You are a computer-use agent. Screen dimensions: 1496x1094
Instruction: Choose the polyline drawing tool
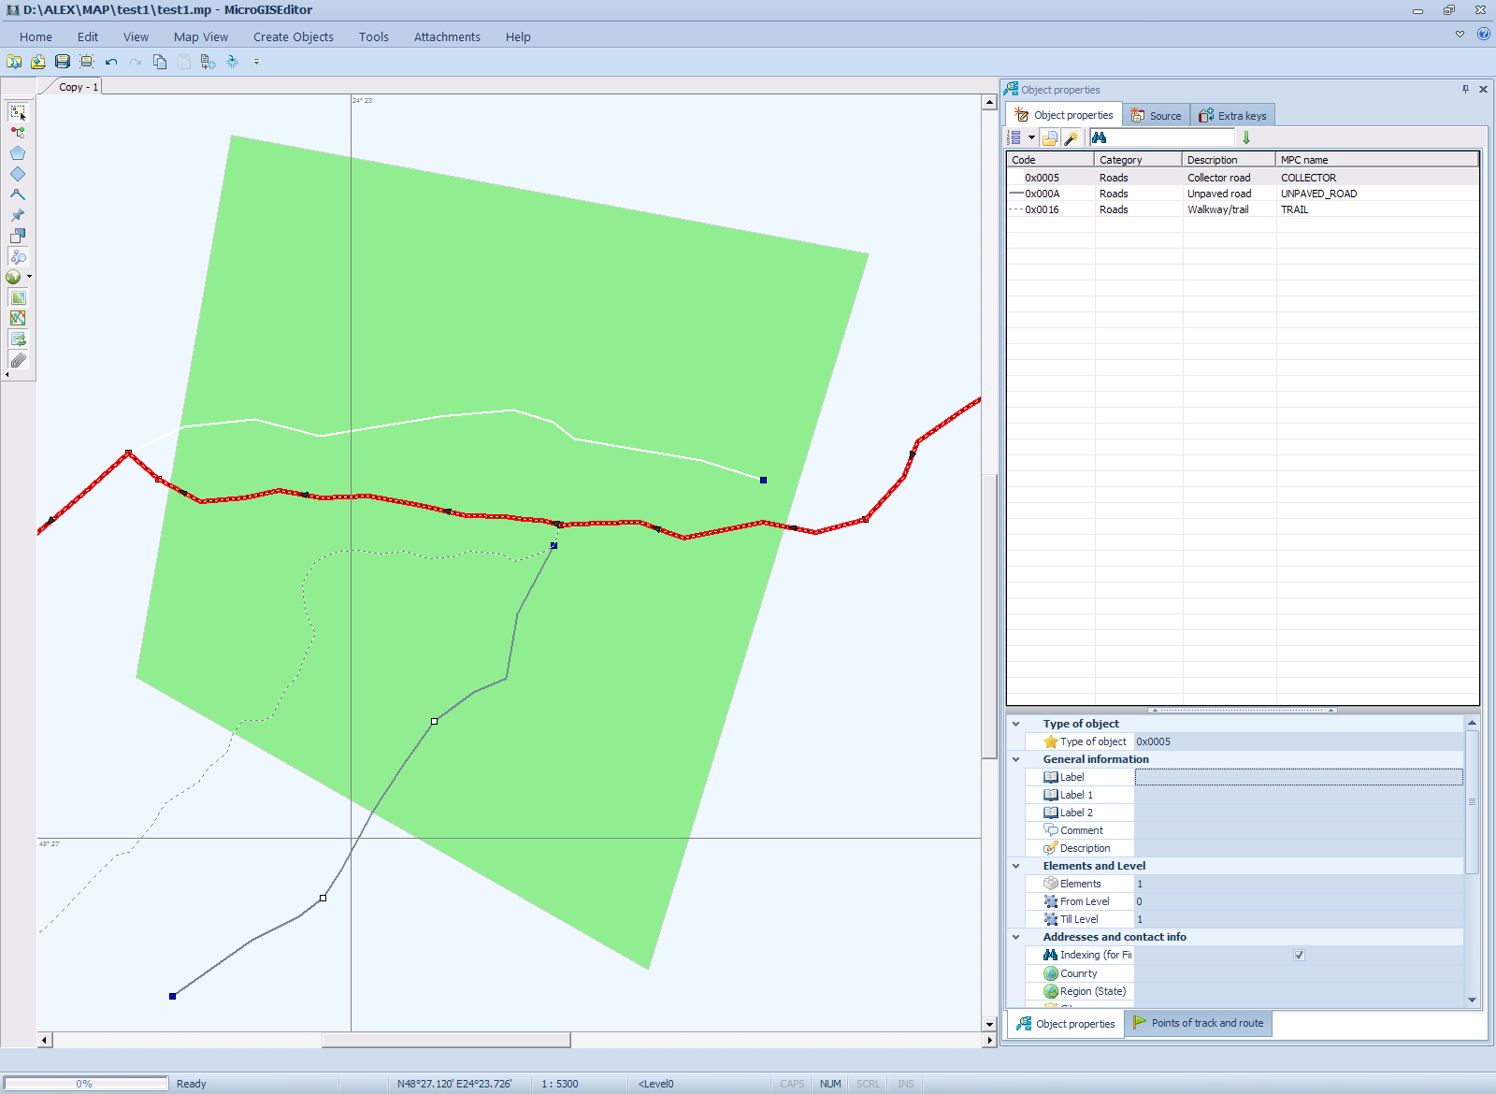[x=18, y=194]
